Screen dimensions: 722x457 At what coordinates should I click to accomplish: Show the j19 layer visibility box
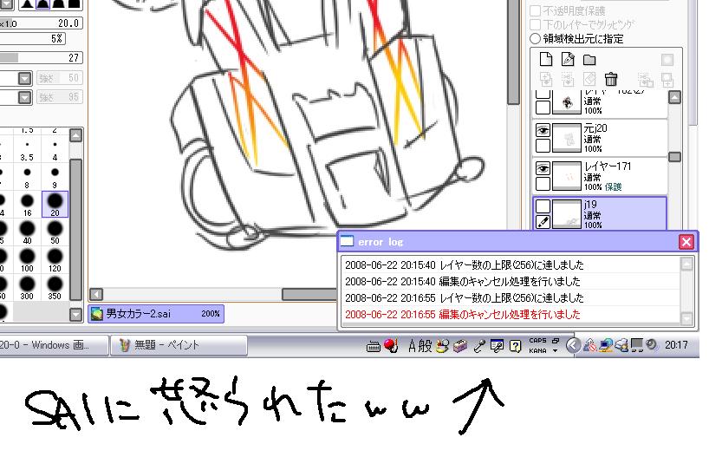point(543,206)
